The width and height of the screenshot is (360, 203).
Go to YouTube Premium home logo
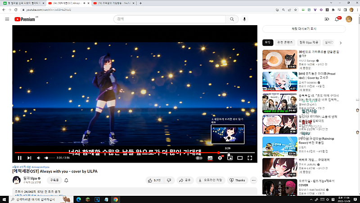[x=25, y=19]
